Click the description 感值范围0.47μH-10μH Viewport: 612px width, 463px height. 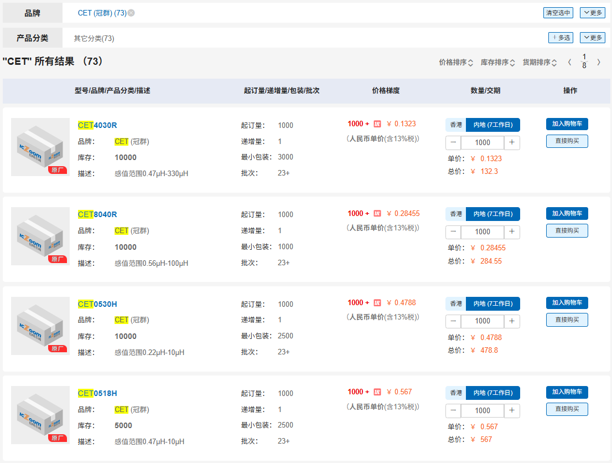[x=149, y=441]
